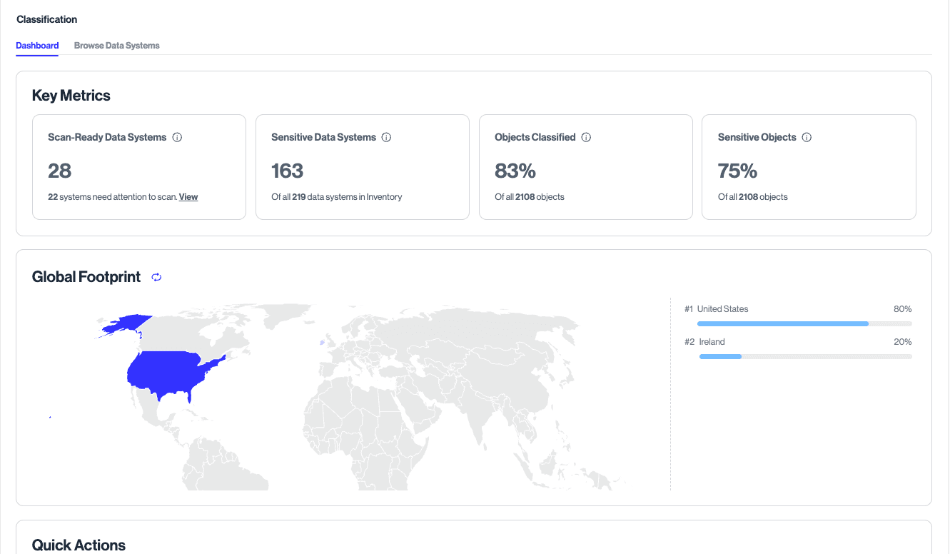Click the Quick Actions section heading
The width and height of the screenshot is (950, 554).
79,545
